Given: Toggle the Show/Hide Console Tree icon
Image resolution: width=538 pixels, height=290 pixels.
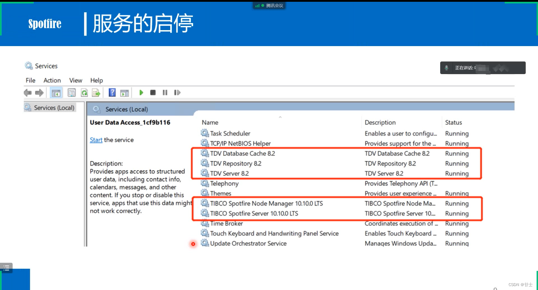Looking at the screenshot, I should click(x=56, y=93).
